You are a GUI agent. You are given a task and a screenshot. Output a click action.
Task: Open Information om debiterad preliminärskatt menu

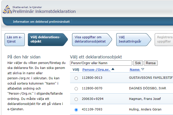click(41, 22)
